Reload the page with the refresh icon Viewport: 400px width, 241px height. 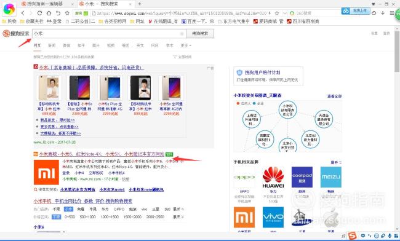coord(39,13)
